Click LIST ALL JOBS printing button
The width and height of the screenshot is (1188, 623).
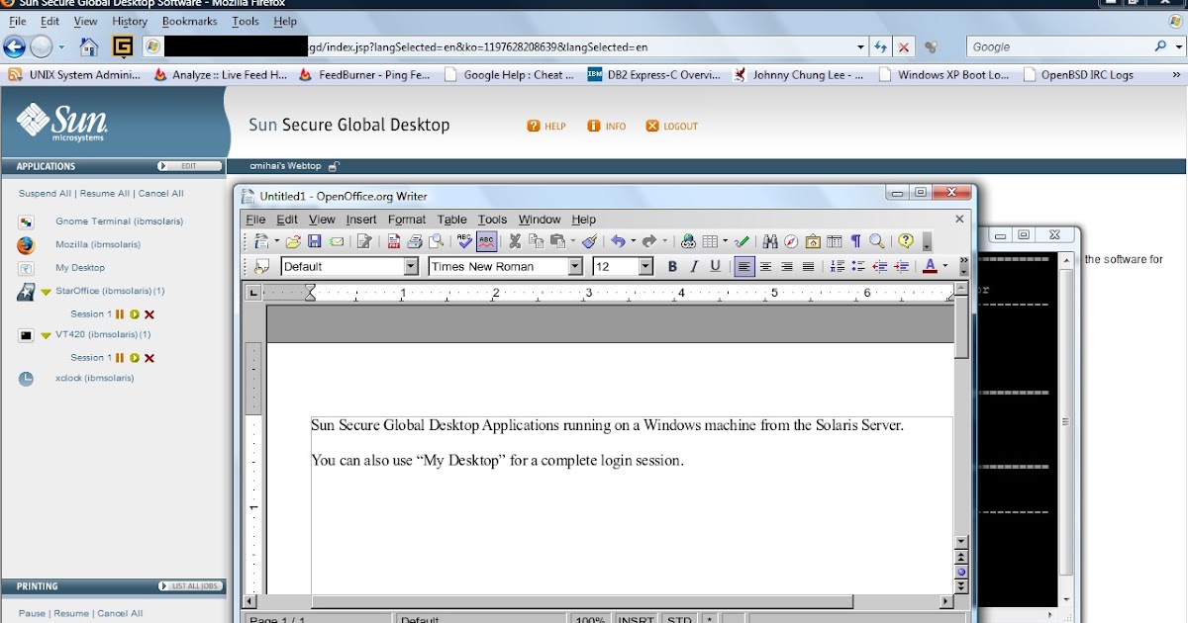coord(189,586)
